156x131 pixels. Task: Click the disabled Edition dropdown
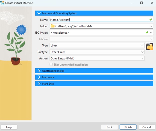click(101, 39)
